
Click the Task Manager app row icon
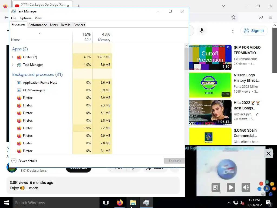point(19,65)
